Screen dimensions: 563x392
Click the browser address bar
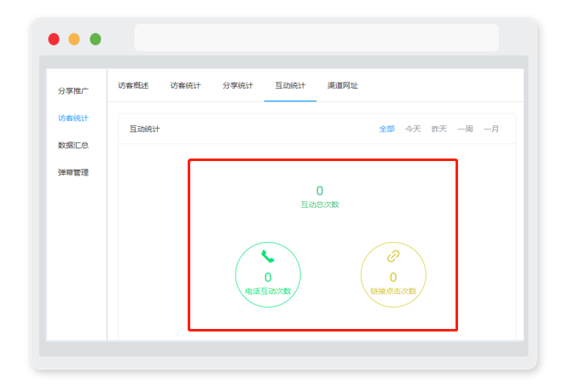click(316, 37)
